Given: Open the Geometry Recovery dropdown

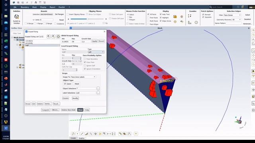Looking at the screenshot, I should tap(237, 19).
